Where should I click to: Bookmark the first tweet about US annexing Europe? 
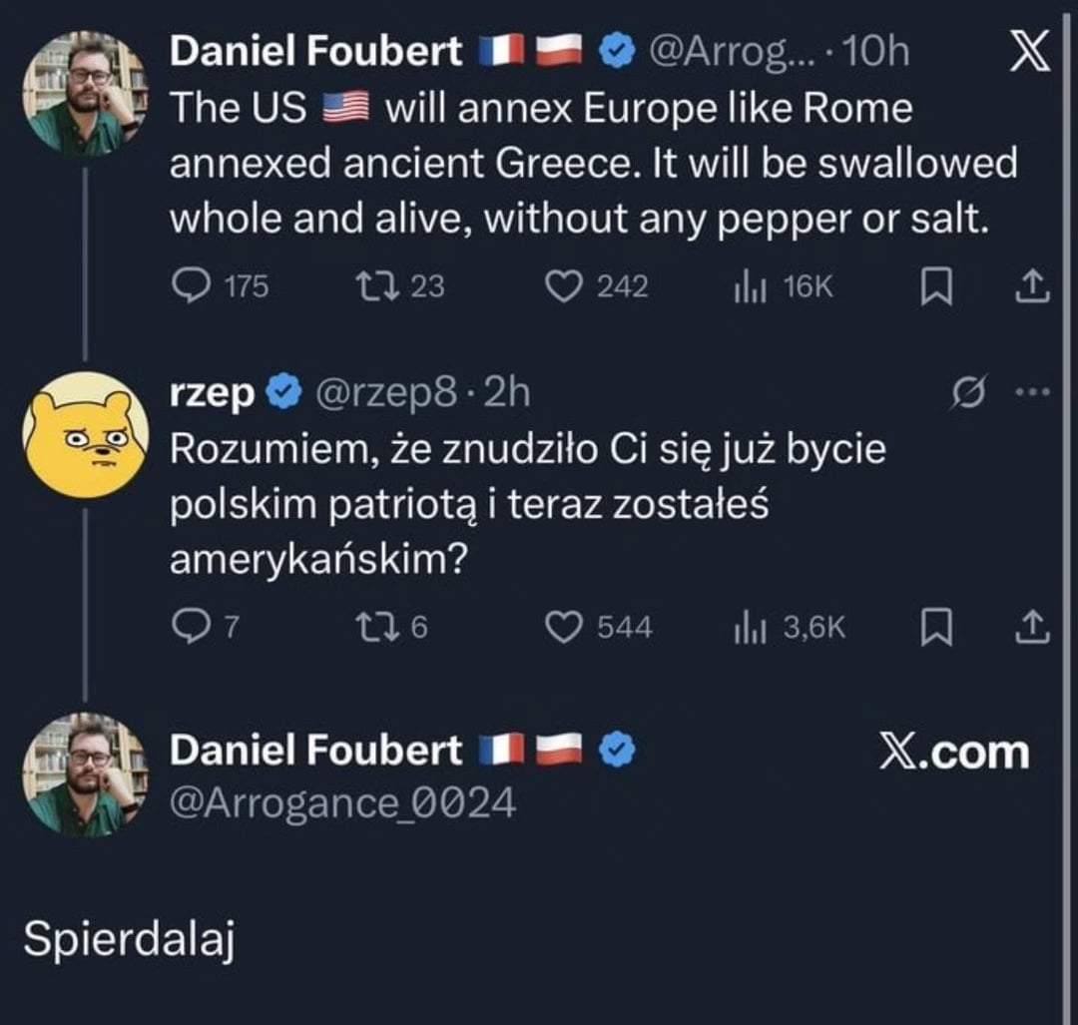pos(934,287)
